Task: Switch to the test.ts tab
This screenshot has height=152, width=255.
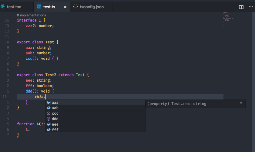Action: coord(49,7)
